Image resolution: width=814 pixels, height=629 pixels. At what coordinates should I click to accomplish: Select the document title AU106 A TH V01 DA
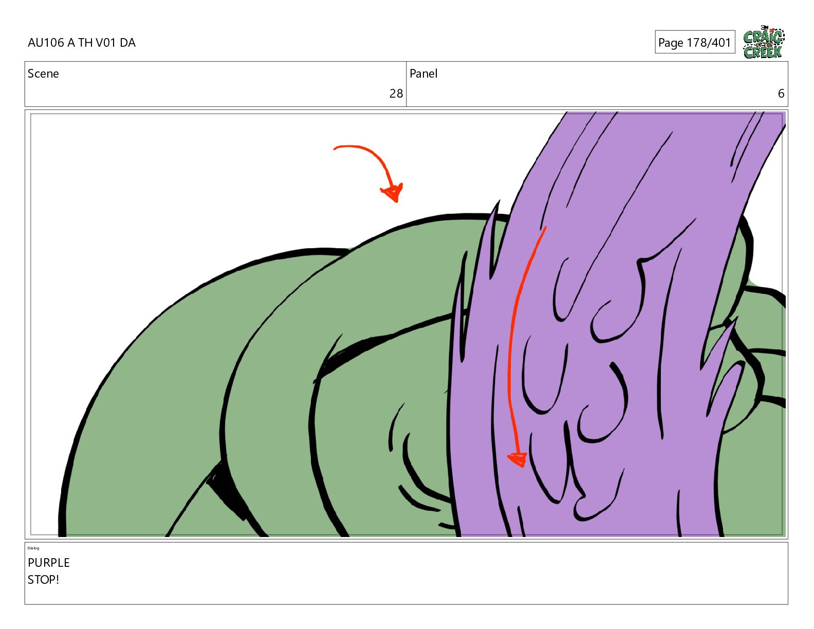[82, 43]
